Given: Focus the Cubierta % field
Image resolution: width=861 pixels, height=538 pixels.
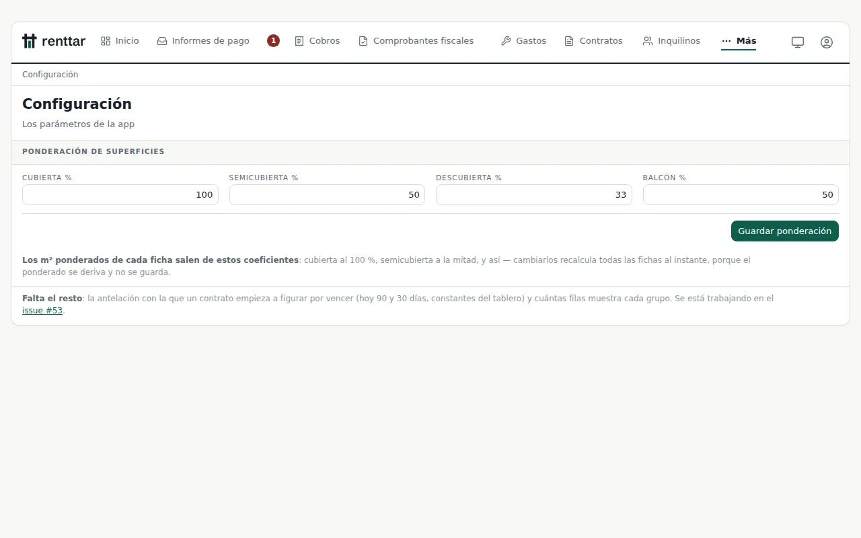Looking at the screenshot, I should click(x=120, y=195).
